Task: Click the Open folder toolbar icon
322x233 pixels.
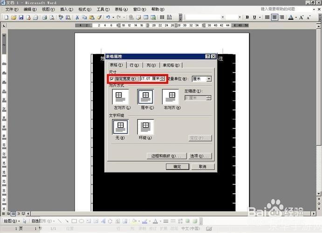Action: coord(14,17)
